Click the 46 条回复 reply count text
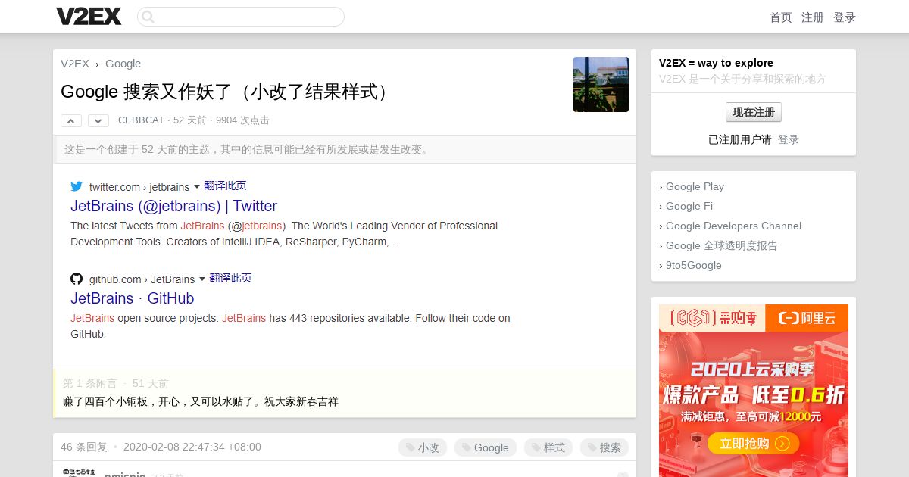The image size is (909, 477). point(84,447)
